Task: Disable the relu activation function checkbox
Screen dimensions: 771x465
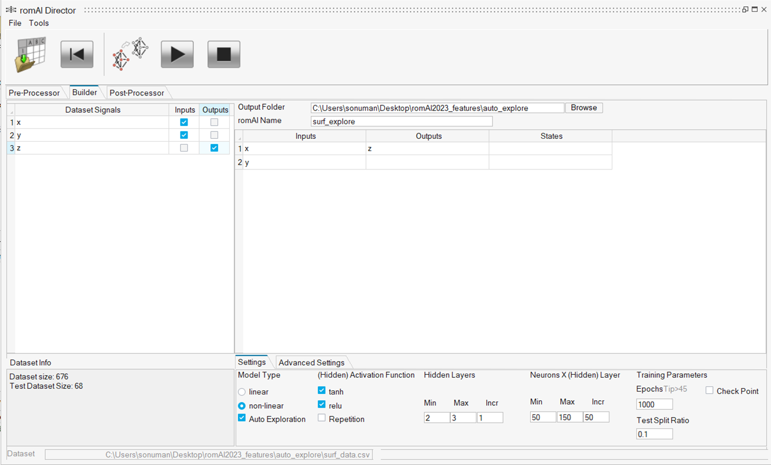Action: coord(322,404)
